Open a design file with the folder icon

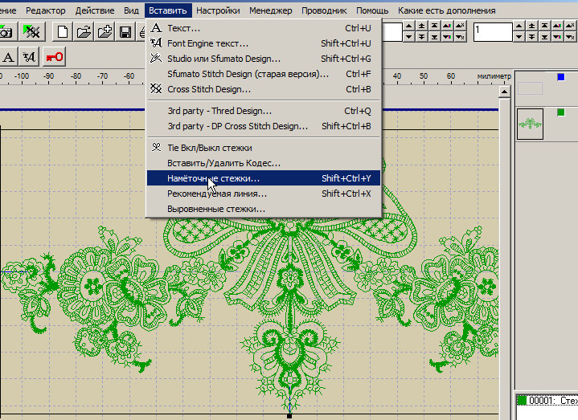tap(84, 31)
